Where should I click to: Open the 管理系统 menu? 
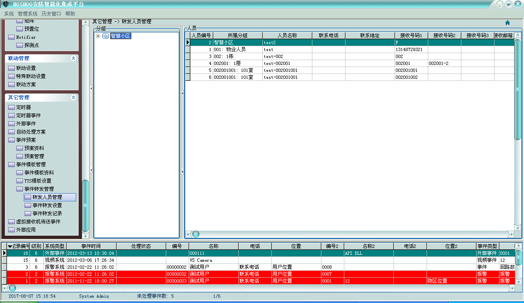[x=27, y=14]
